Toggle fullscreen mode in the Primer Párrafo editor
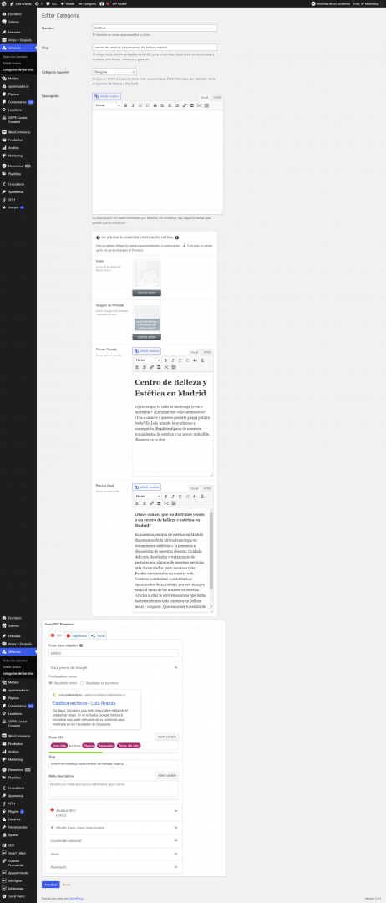This screenshot has height=903, width=386. click(165, 367)
